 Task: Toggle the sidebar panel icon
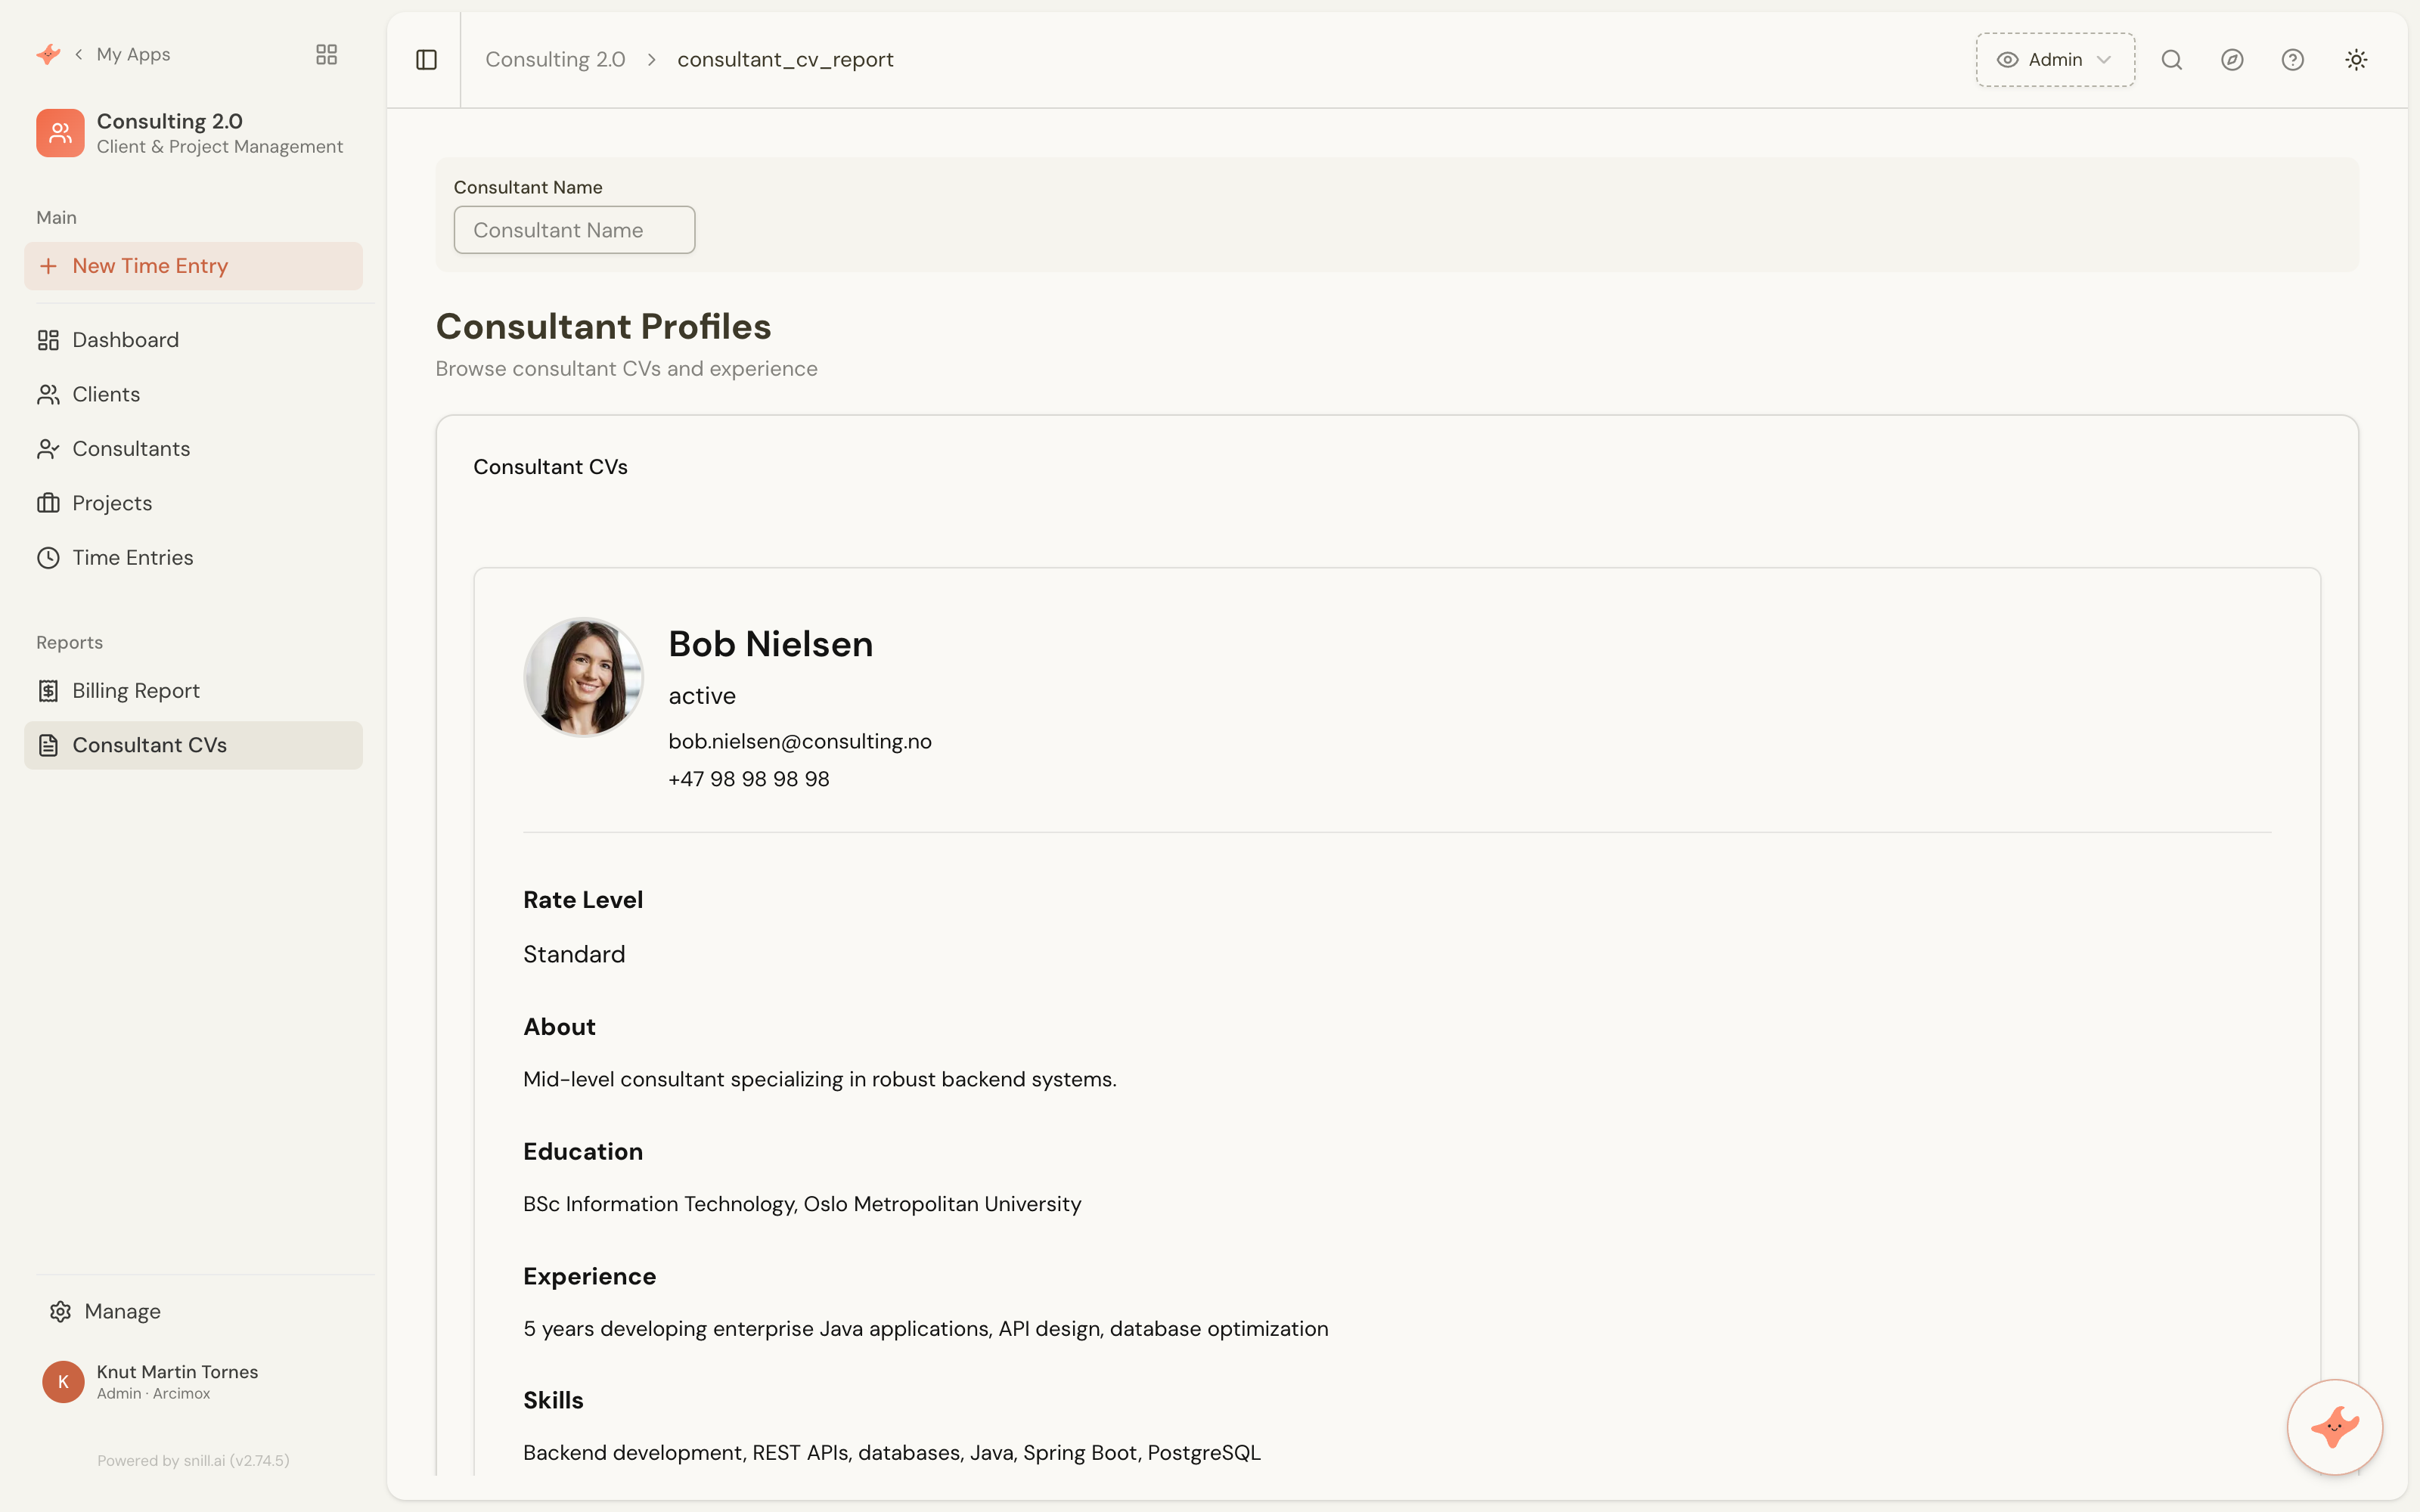426,60
